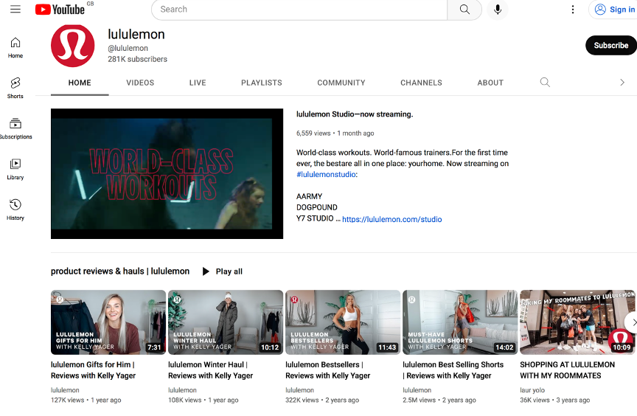The image size is (637, 416).
Task: Switch to the LIVE tab
Action: (x=198, y=83)
